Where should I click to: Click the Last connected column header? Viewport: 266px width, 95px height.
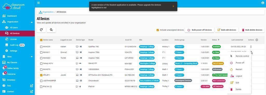click(237, 40)
